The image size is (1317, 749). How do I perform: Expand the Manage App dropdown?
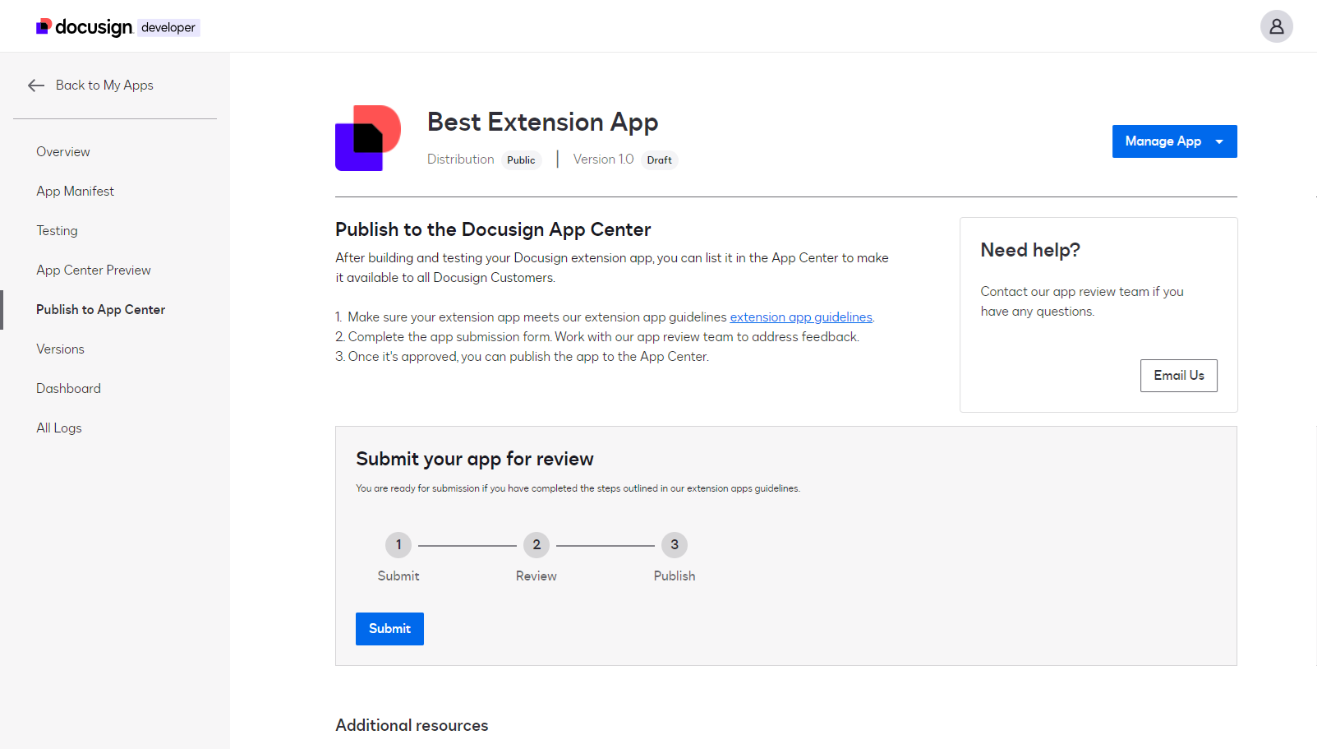point(1174,141)
